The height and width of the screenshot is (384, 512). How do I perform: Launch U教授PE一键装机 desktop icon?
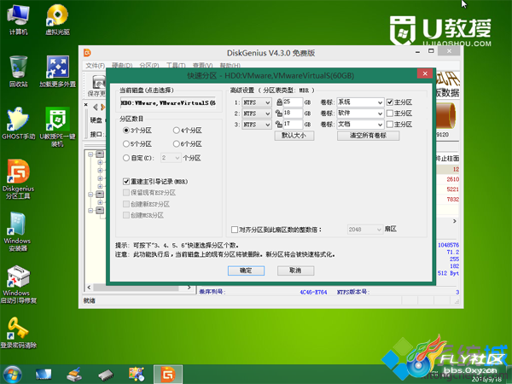pos(57,126)
